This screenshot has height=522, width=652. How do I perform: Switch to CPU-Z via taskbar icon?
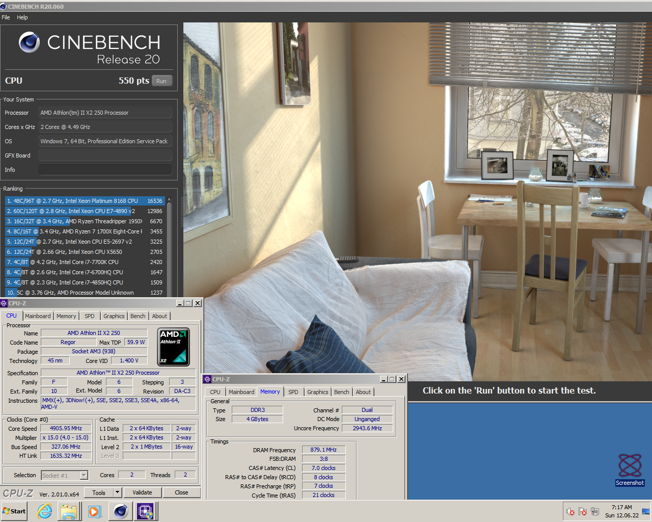coord(146,511)
